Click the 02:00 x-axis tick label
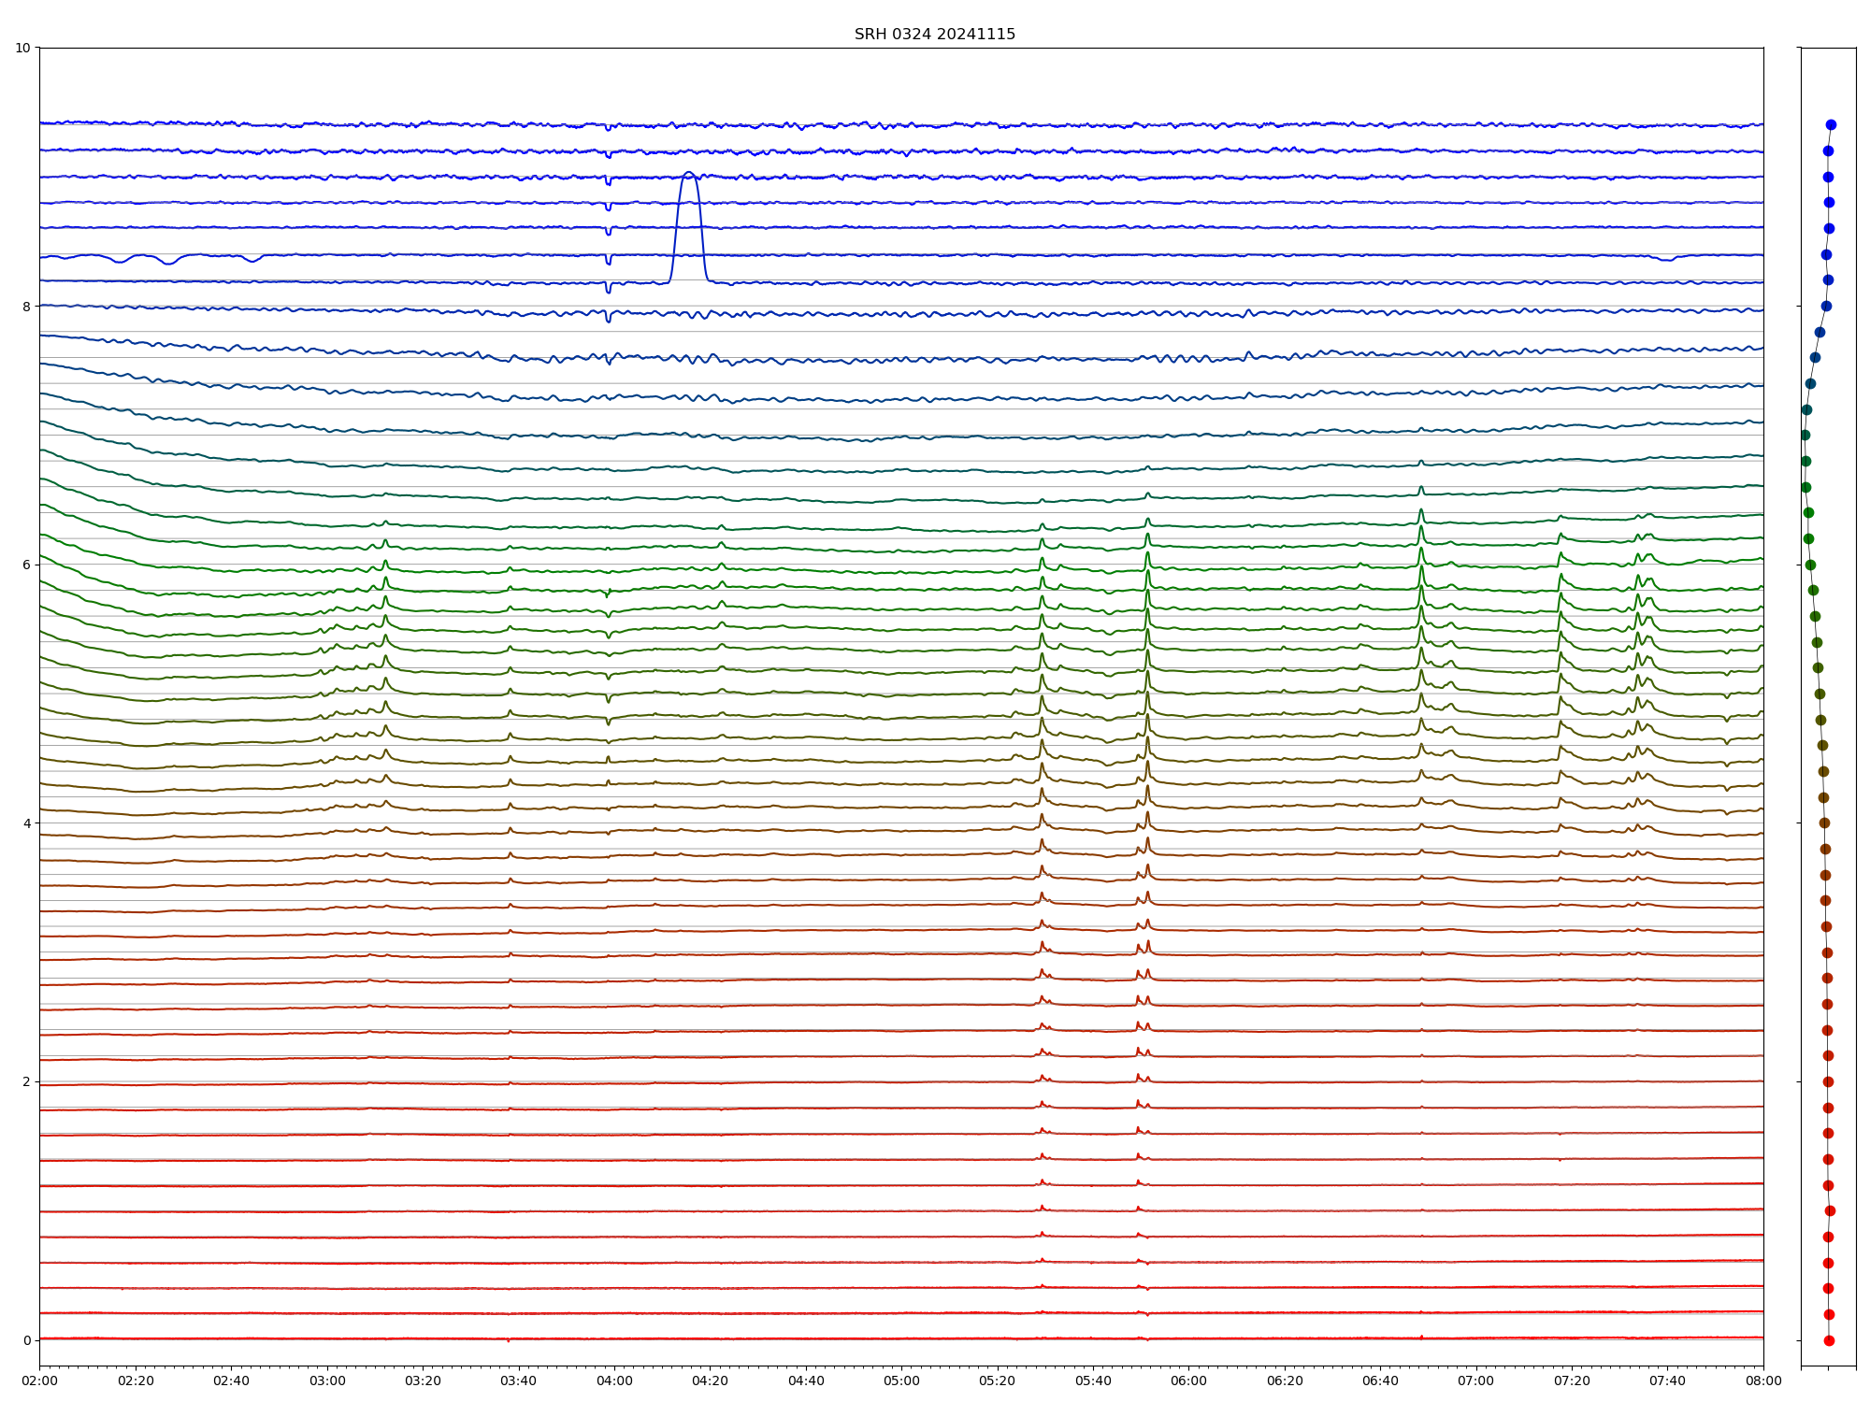This screenshot has height=1402, width=1870. [x=39, y=1381]
